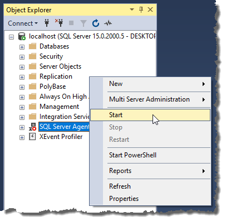Click the Always On High folder icon

pos(33,97)
